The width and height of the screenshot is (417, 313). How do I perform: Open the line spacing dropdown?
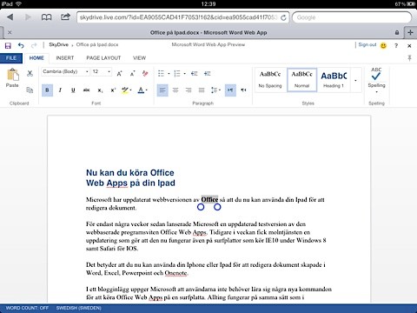215,90
